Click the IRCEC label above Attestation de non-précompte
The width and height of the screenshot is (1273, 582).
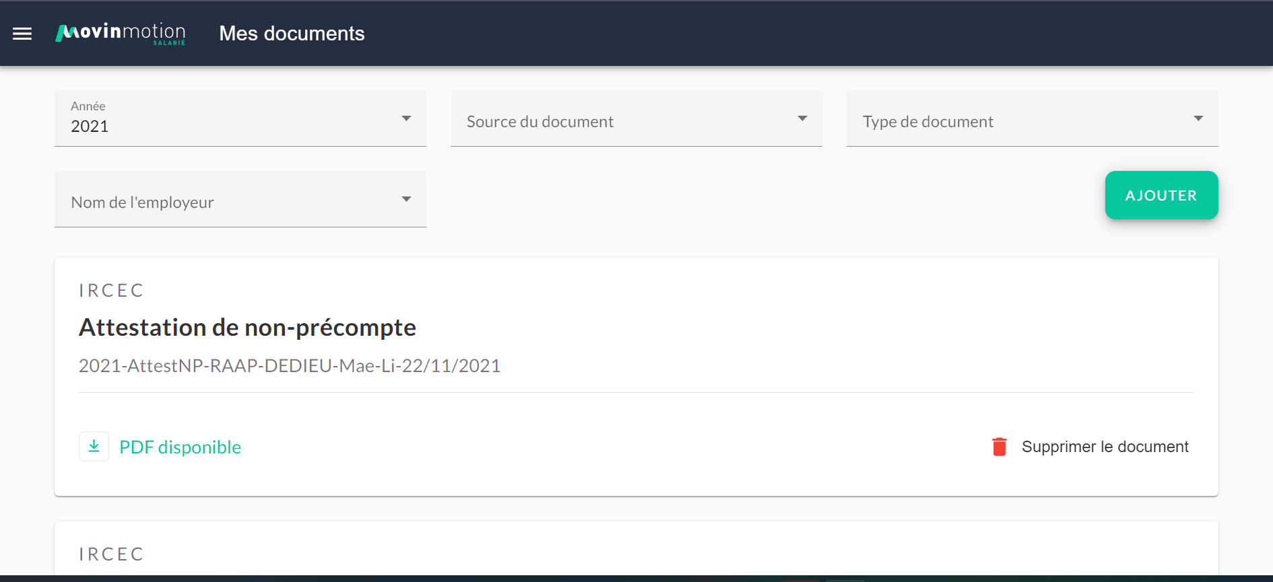tap(111, 290)
